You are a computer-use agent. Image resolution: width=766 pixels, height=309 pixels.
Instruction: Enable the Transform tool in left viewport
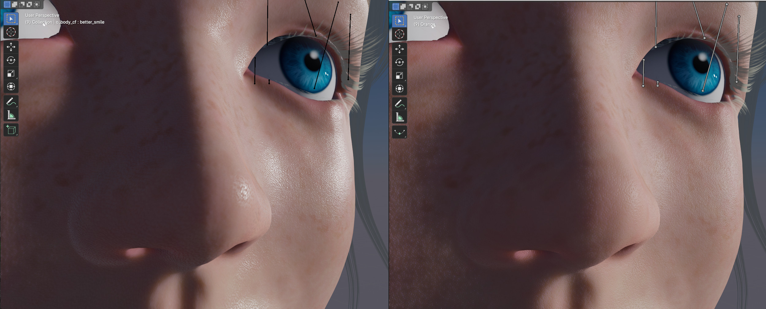[x=11, y=86]
